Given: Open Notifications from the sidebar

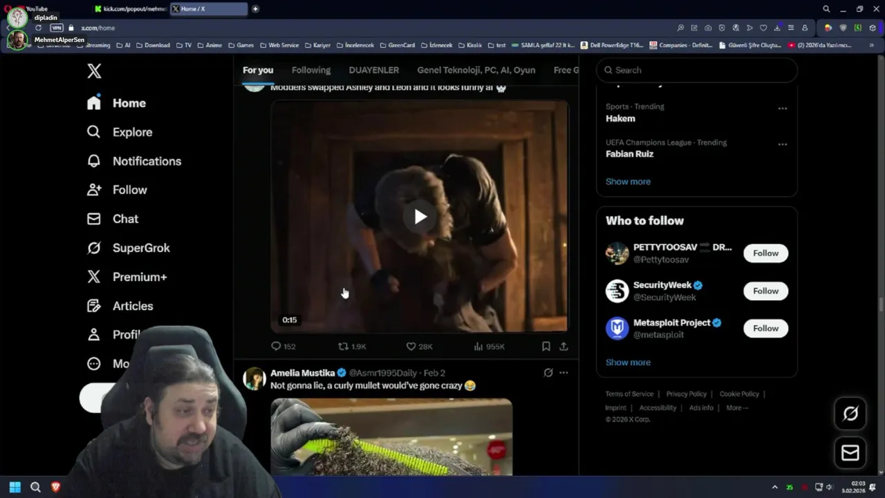Looking at the screenshot, I should click(133, 161).
